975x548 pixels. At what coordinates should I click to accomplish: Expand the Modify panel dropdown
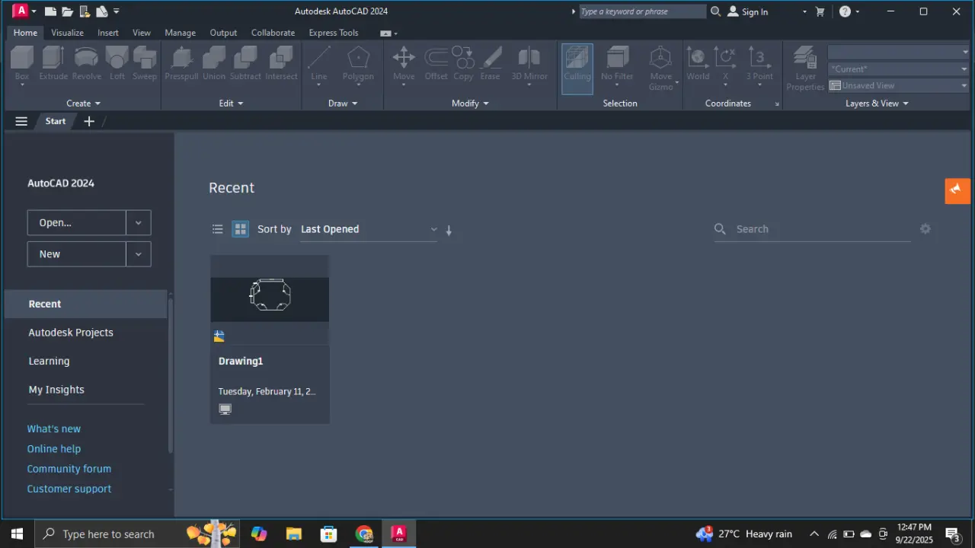coord(470,104)
